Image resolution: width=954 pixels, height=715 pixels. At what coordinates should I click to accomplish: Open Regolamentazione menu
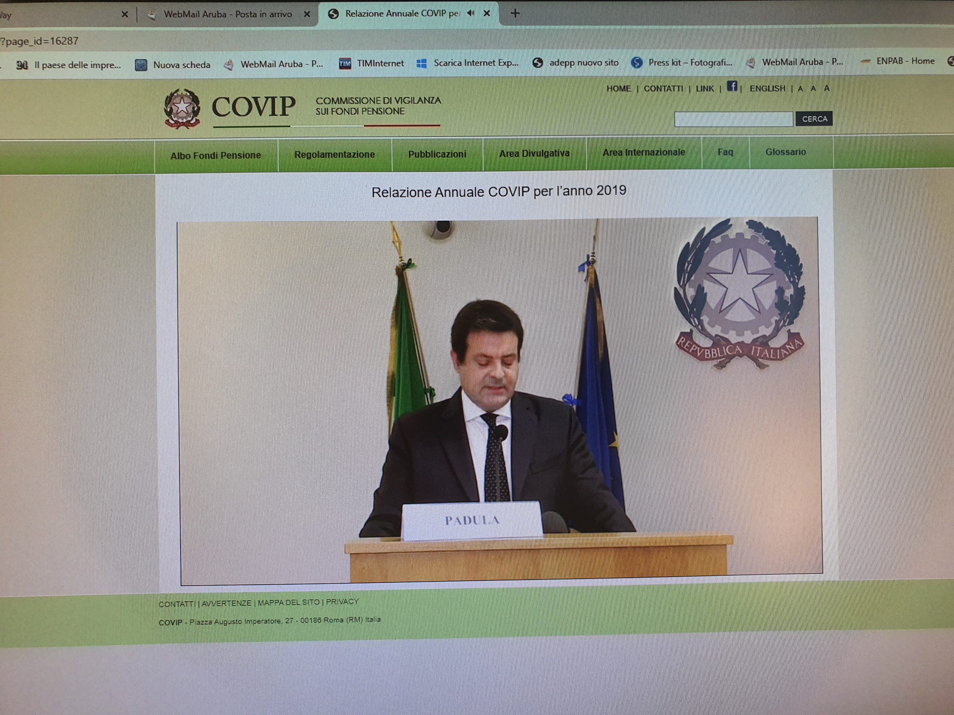(334, 155)
